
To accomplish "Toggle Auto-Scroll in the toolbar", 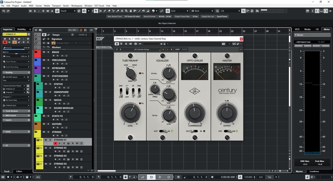I will point(84,11).
